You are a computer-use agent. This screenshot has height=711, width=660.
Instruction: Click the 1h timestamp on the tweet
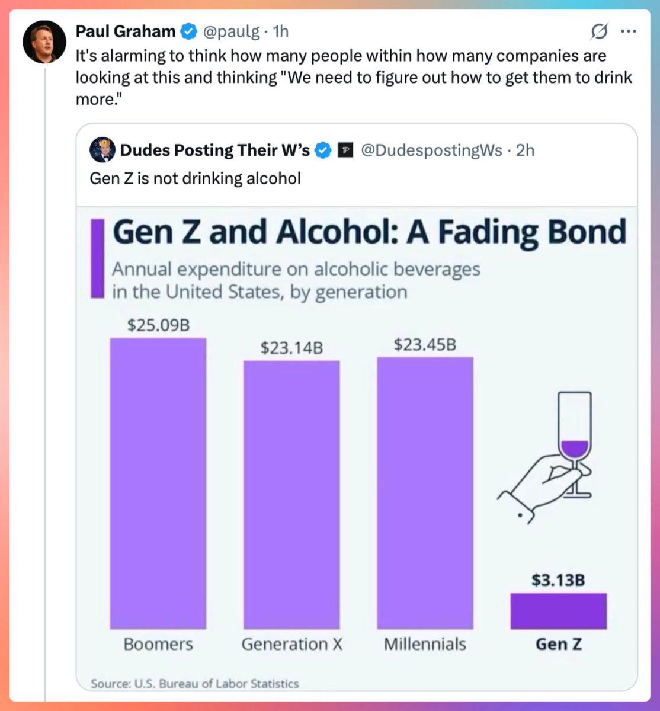(281, 31)
